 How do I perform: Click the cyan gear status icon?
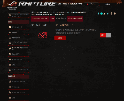coord(102,13)
